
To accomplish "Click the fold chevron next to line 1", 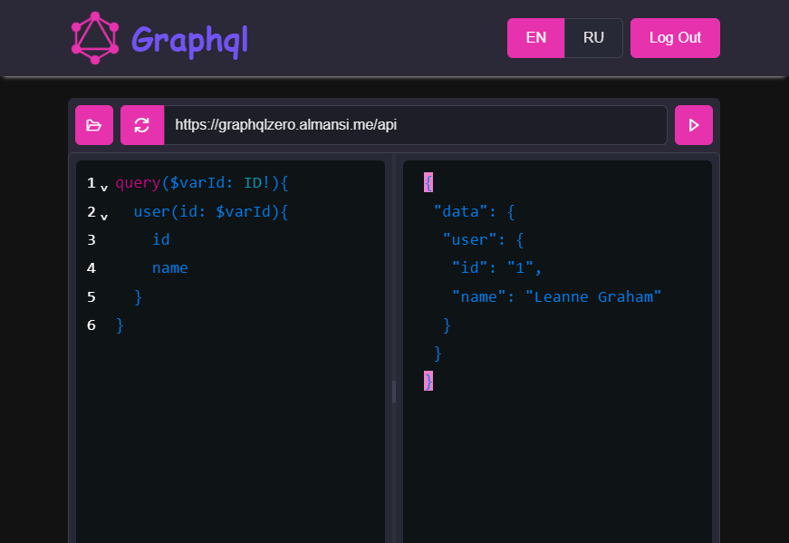I will pos(103,187).
